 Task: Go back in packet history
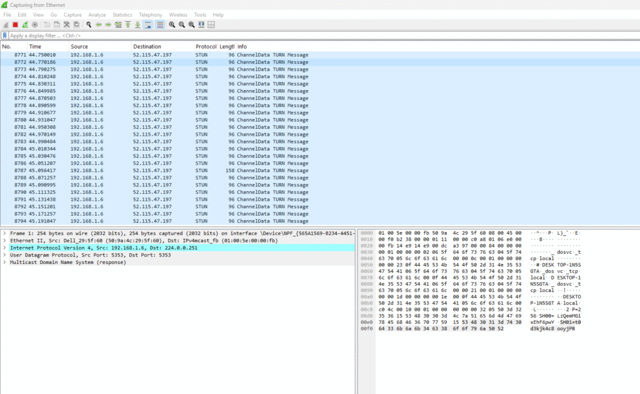99,24
